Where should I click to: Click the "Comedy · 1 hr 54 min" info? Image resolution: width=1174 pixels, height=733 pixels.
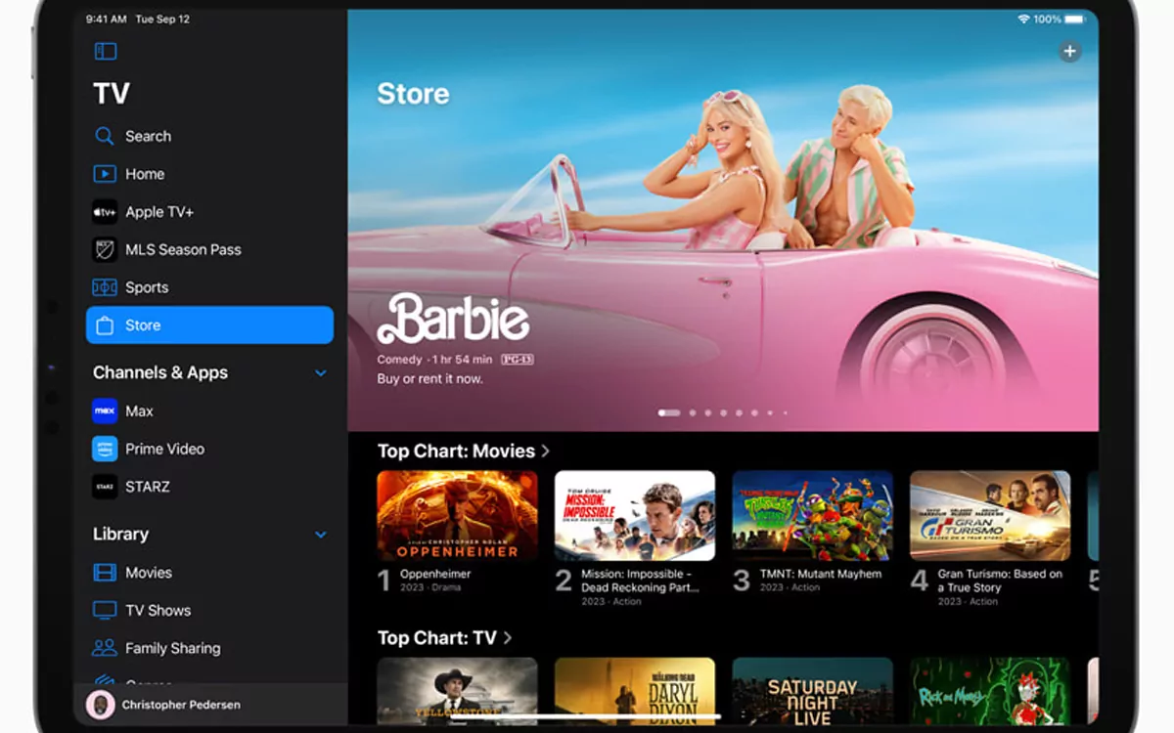coord(435,360)
